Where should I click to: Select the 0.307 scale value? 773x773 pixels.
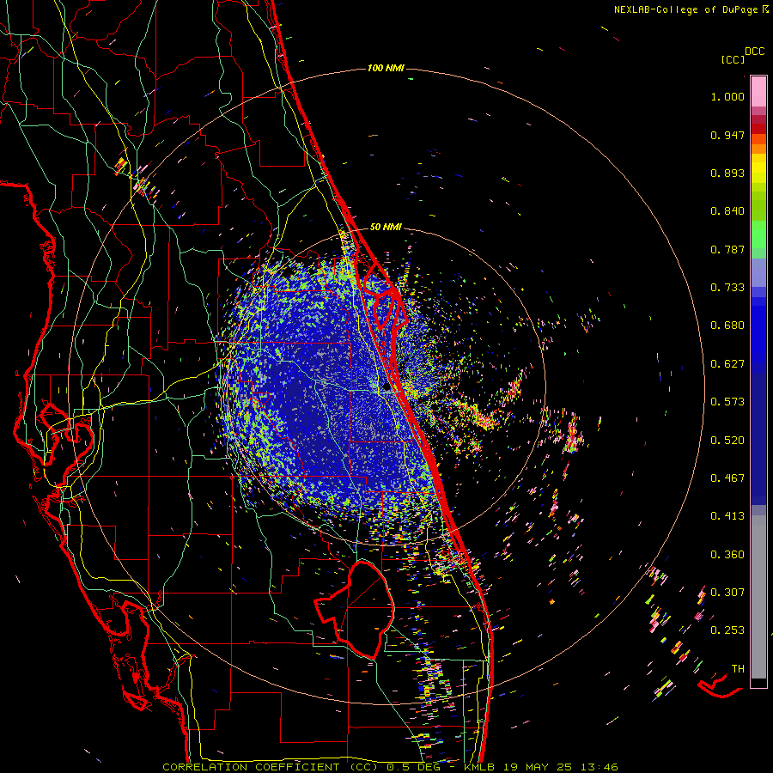coord(727,592)
